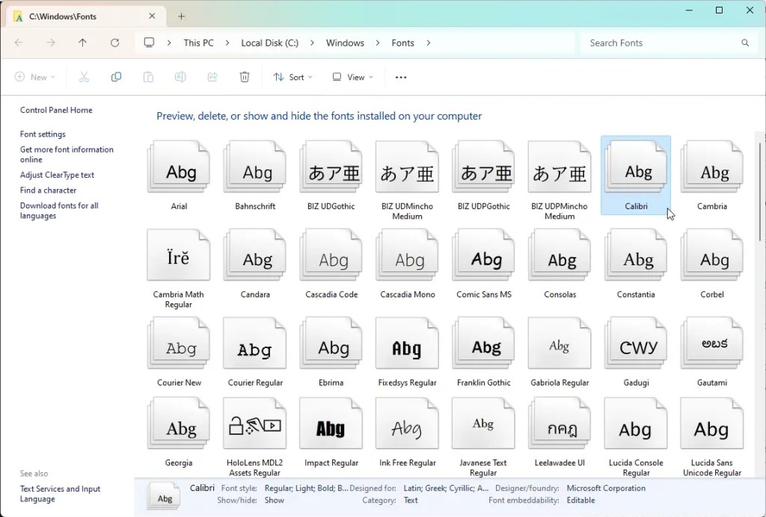
Task: Select the Gadugi font icon
Action: tap(636, 344)
